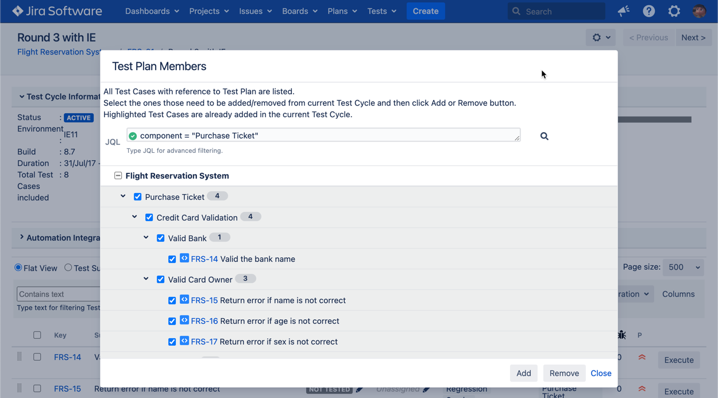Click the Jira Software logo
This screenshot has height=398, width=718.
[x=57, y=11]
